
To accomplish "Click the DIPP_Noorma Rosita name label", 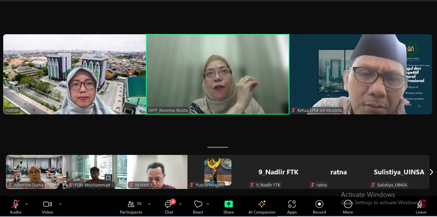I will [x=168, y=110].
